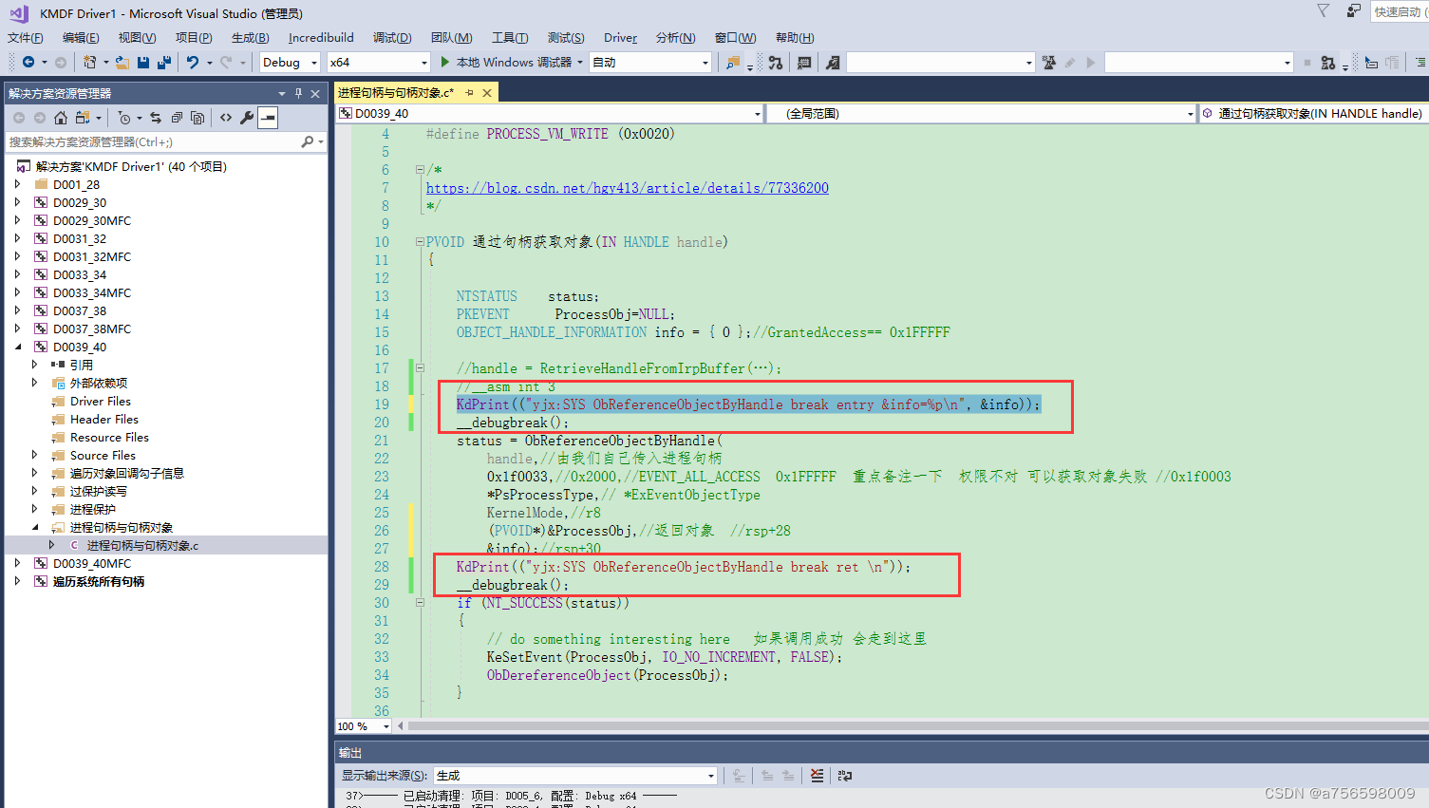Click the notifications filter funnel icon

1324,10
